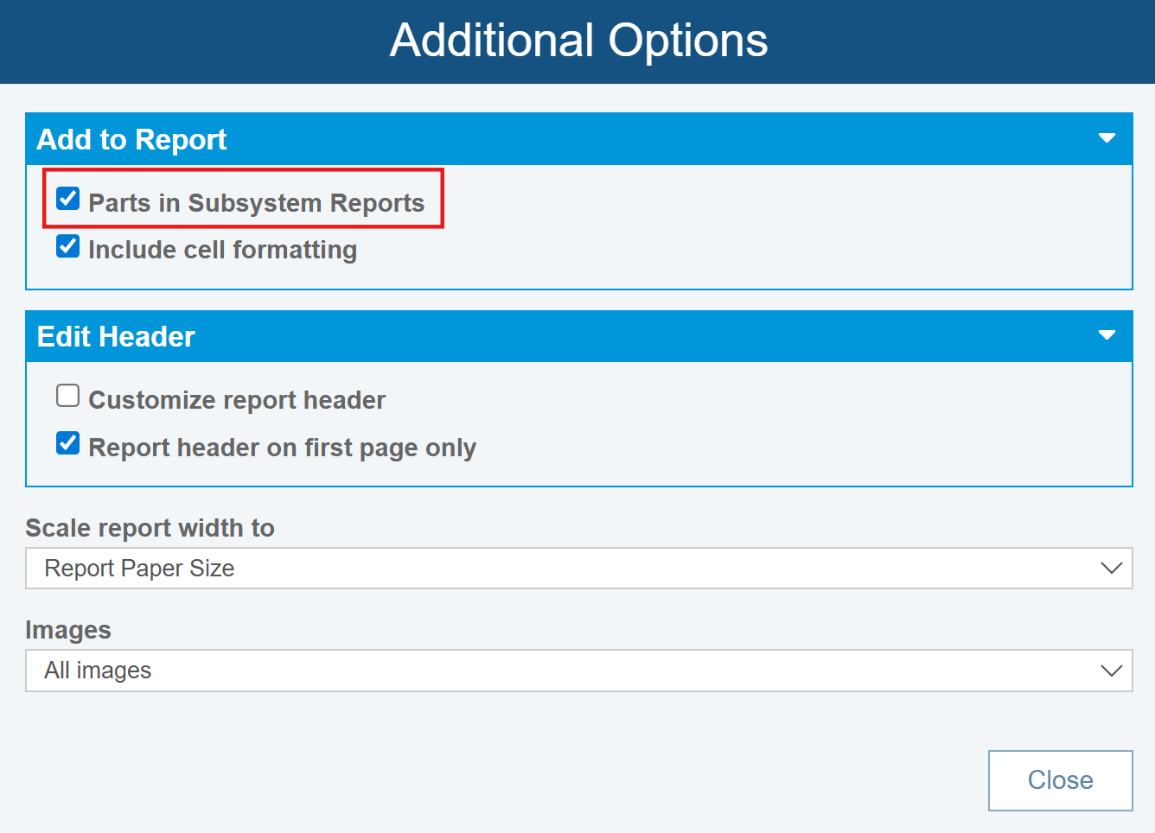Click the Customize report header label text

tap(237, 400)
